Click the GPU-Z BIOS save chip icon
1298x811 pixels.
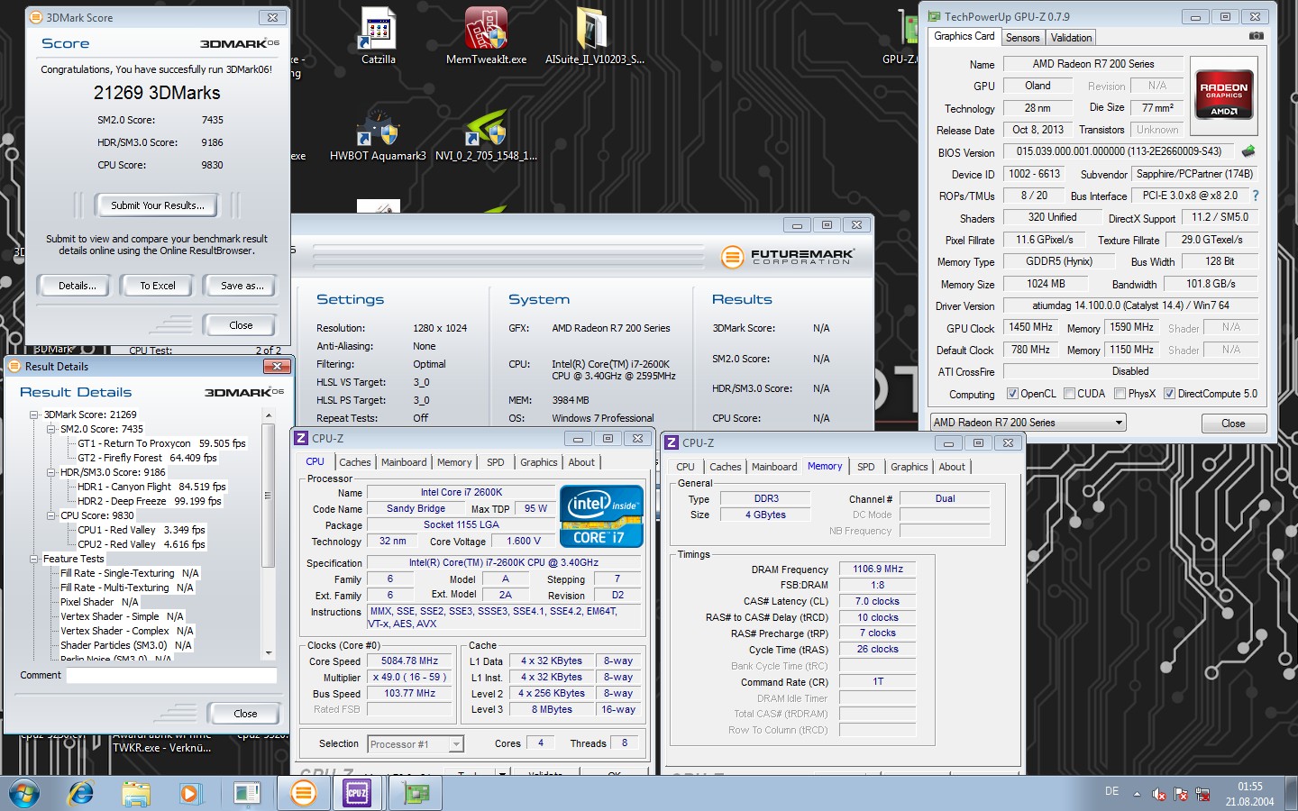tap(1248, 151)
